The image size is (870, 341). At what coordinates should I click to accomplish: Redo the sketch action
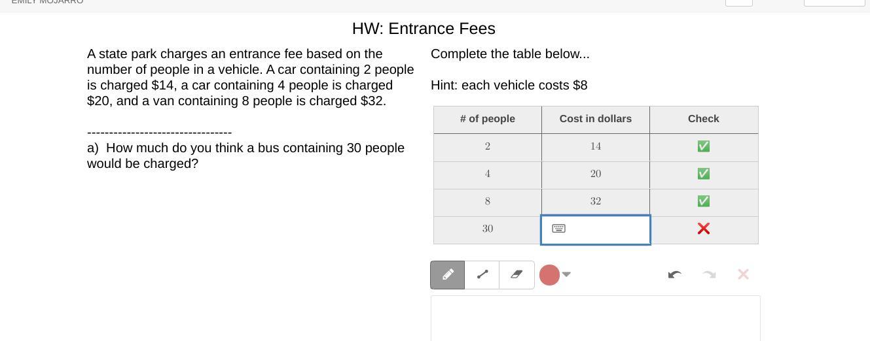pos(709,275)
